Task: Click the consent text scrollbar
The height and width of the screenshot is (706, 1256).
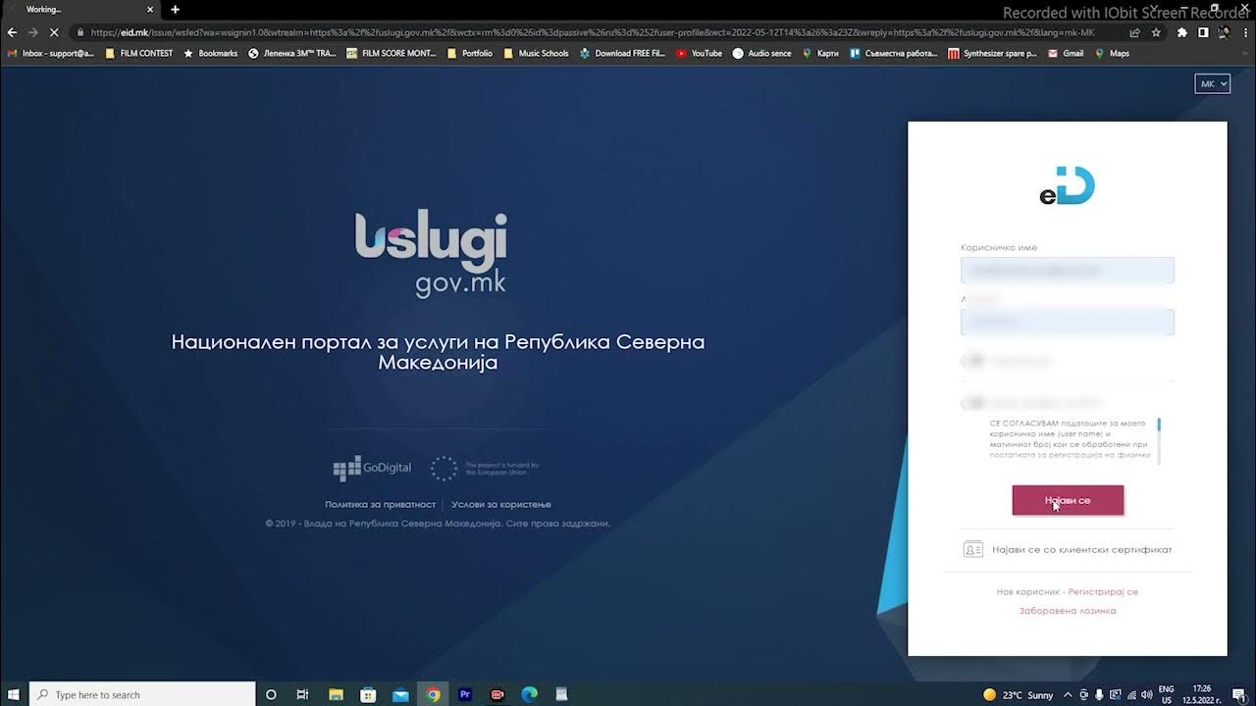Action: (1159, 441)
